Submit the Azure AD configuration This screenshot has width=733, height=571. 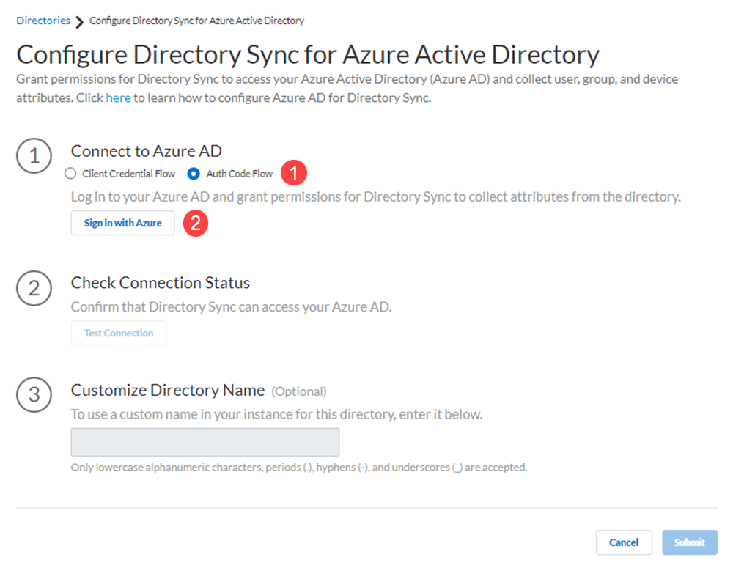pyautogui.click(x=689, y=542)
